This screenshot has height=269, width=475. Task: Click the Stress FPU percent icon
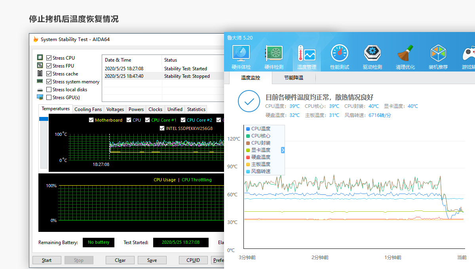pos(40,66)
